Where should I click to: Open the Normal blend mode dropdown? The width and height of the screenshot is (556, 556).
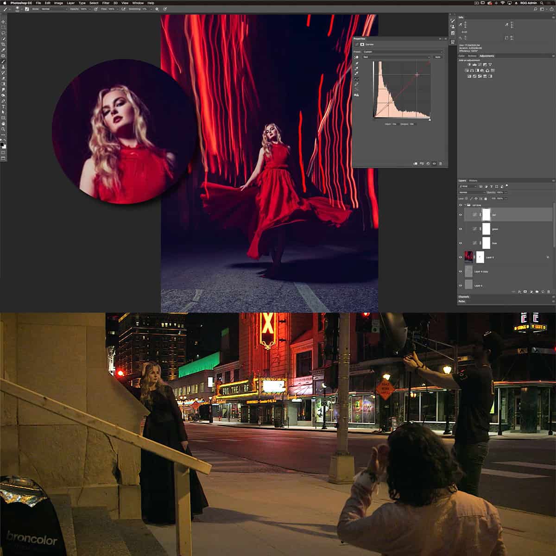[x=470, y=192]
